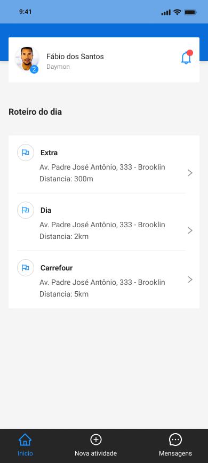The width and height of the screenshot is (208, 463).
Task: Tap the name Fábio dos Santos
Action: pyautogui.click(x=75, y=57)
